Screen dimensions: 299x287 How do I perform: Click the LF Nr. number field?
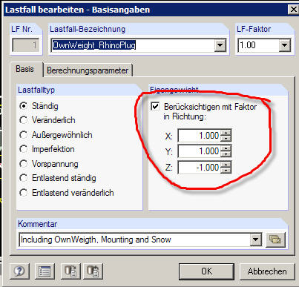[x=25, y=45]
